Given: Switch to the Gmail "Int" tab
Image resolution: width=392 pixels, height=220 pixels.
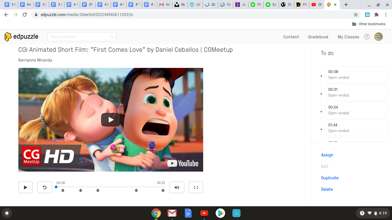Looking at the screenshot, I should tap(164, 5).
